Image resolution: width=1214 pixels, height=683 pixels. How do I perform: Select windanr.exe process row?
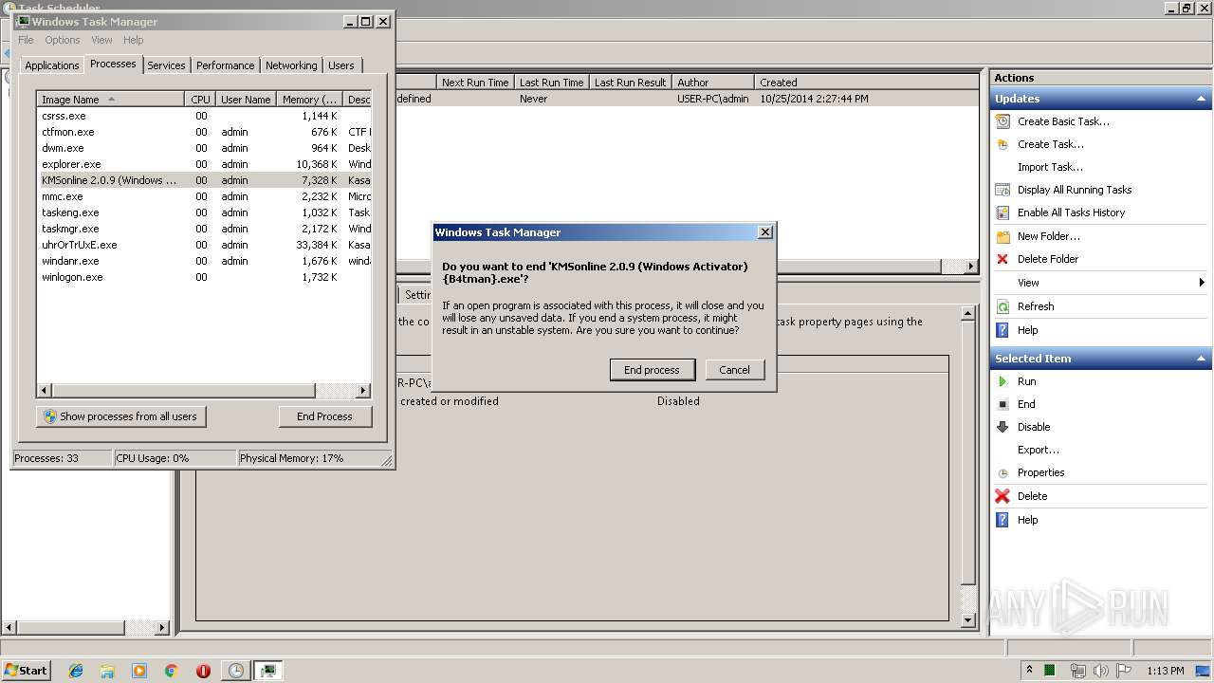(x=204, y=261)
